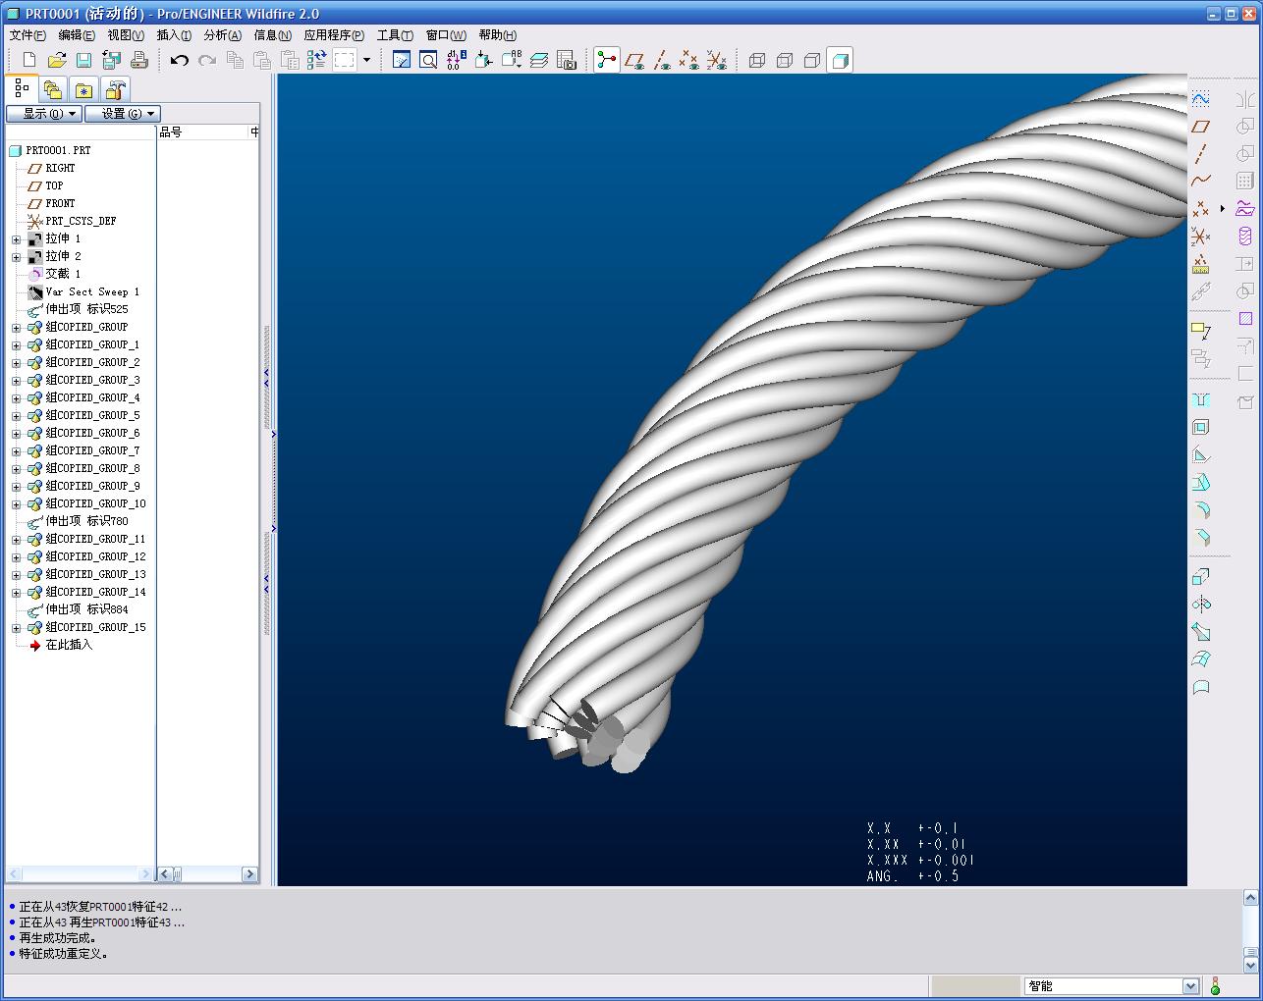The height and width of the screenshot is (1001, 1263).
Task: Create a datum coordinate system tool
Action: coord(1200,236)
